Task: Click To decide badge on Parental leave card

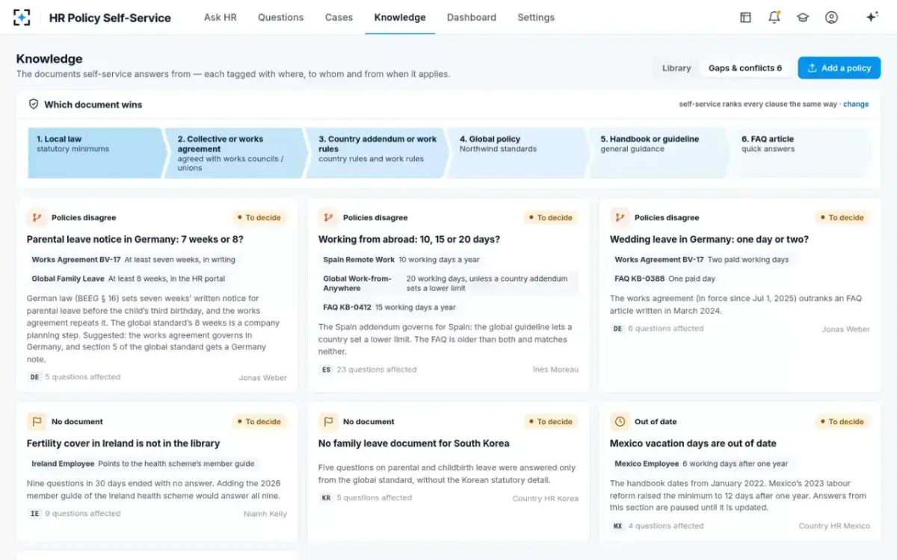Action: tap(259, 217)
